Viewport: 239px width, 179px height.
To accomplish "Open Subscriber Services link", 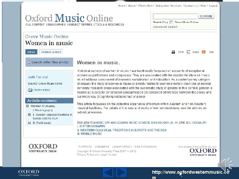I will click(168, 6).
